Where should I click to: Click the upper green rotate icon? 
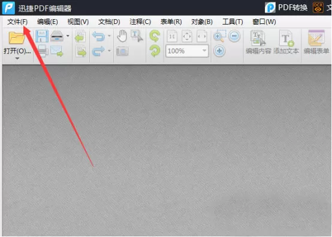click(155, 36)
